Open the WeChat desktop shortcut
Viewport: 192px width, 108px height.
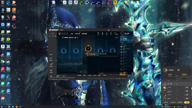(x=3, y=61)
